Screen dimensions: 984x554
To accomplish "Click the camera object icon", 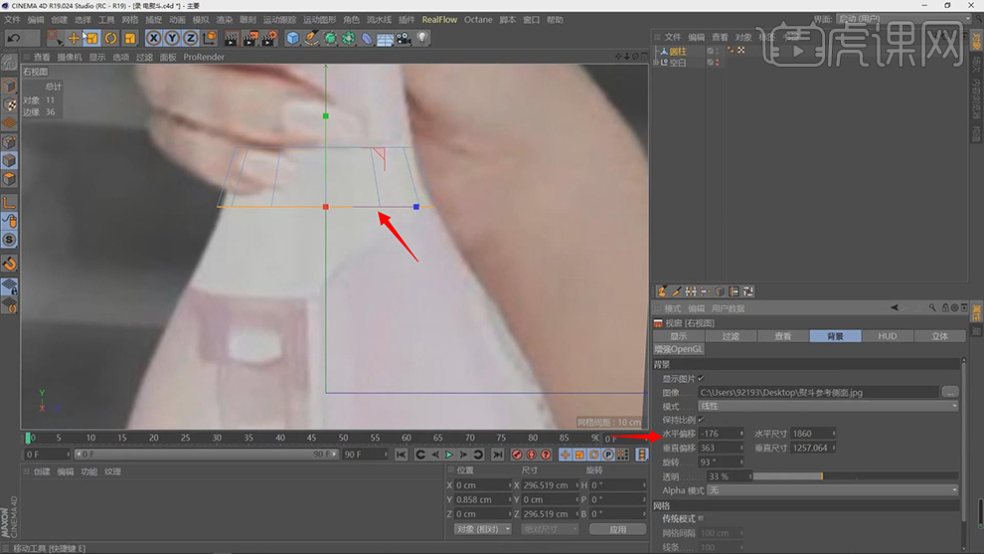I will pyautogui.click(x=404, y=38).
